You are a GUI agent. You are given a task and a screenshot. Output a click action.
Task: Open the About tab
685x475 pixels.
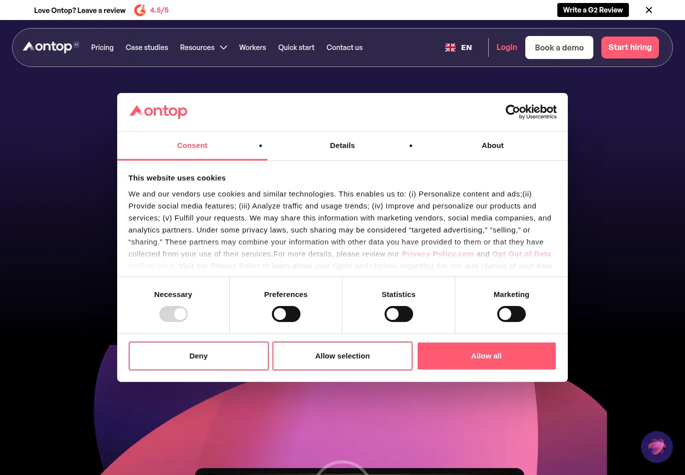click(x=493, y=145)
